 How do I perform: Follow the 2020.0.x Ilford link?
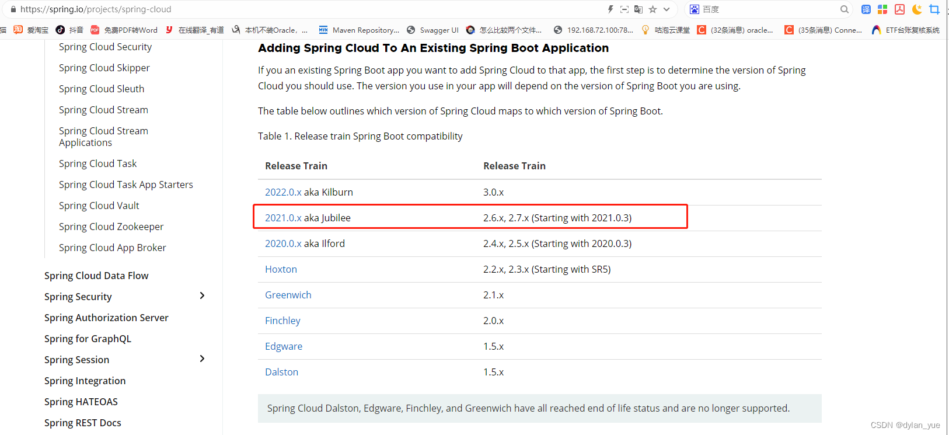click(283, 243)
